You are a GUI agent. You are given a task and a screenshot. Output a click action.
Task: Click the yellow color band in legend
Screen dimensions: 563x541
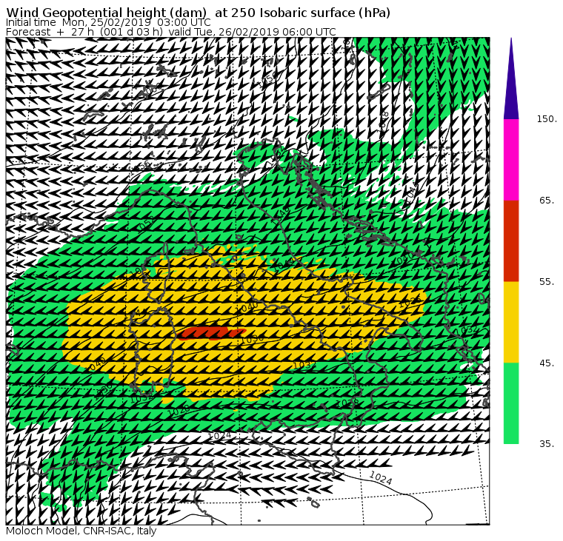(511, 322)
